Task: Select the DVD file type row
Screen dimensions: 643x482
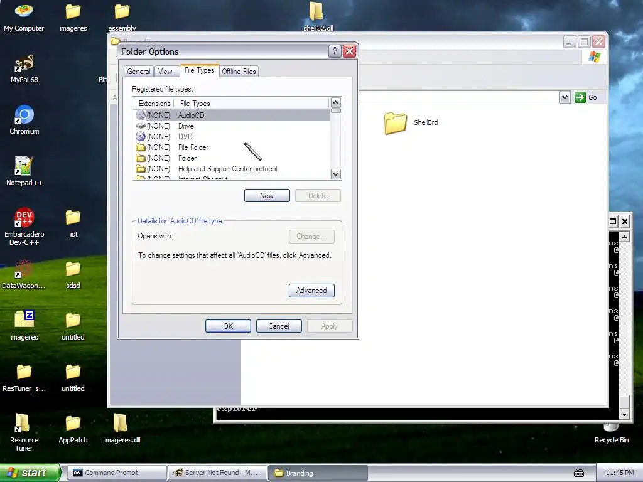Action: (232, 136)
